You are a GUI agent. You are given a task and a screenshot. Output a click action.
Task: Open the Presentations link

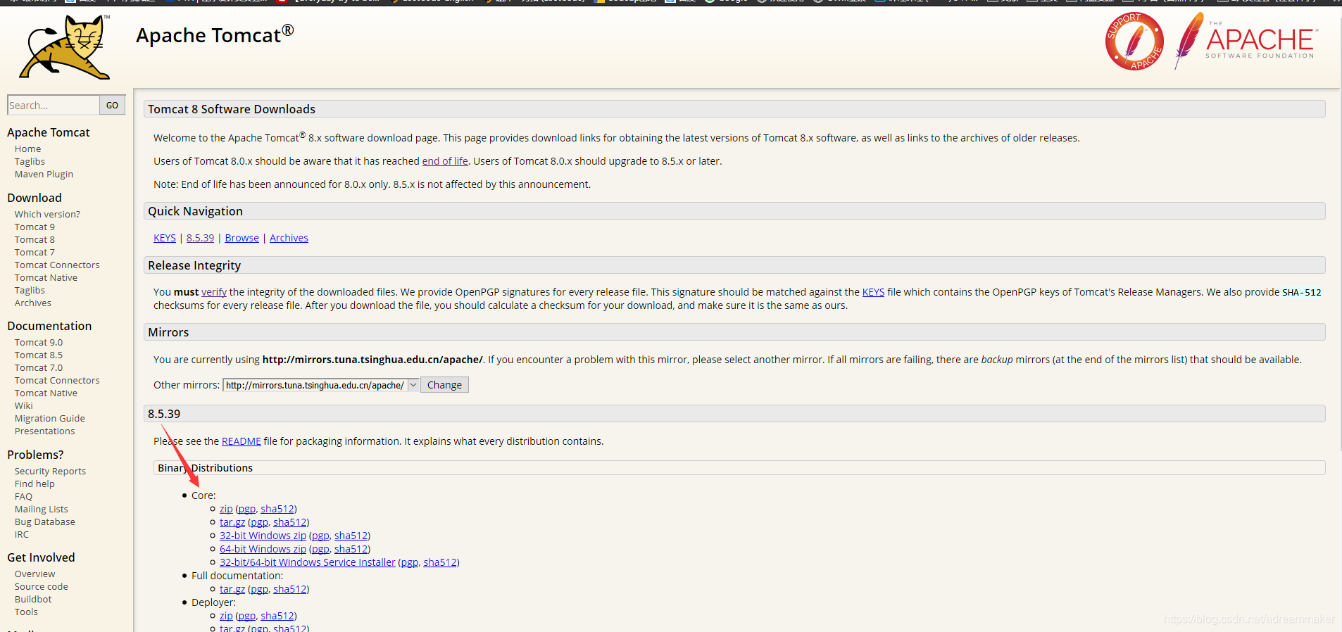pyautogui.click(x=44, y=431)
